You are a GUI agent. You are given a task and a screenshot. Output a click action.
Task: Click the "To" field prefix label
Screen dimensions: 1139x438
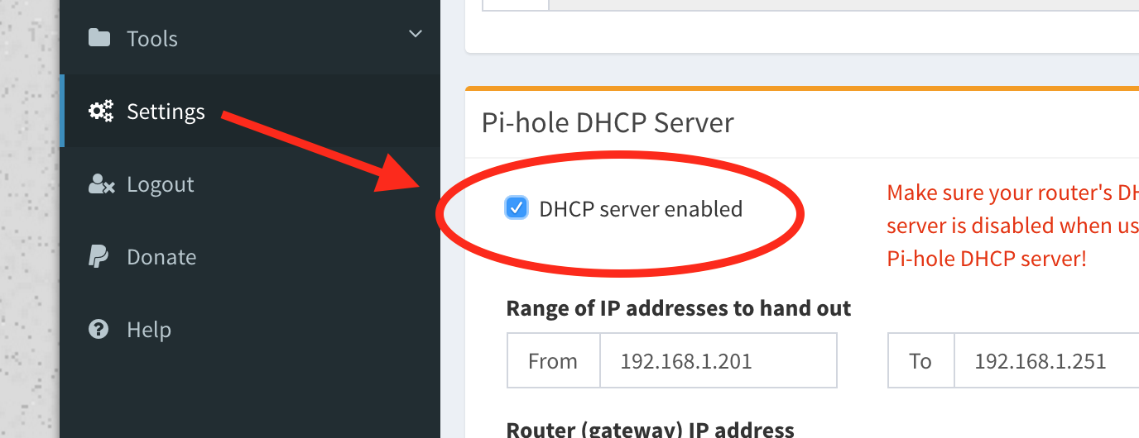pyautogui.click(x=920, y=361)
